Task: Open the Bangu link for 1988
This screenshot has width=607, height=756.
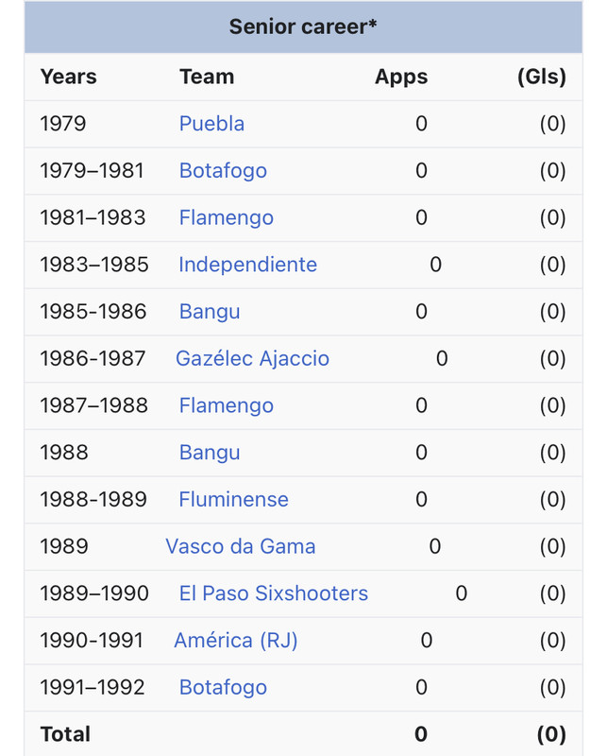Action: 209,453
